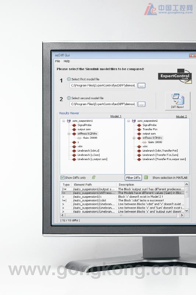The height and width of the screenshot is (295, 196).
Task: Click the ExpertControl logo
Action: (175, 76)
